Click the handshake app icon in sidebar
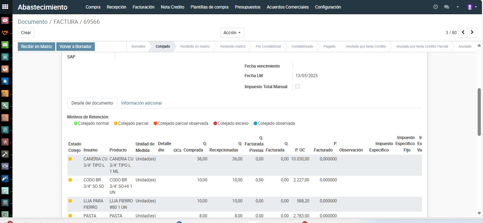The height and width of the screenshot is (223, 483). click(x=5, y=33)
